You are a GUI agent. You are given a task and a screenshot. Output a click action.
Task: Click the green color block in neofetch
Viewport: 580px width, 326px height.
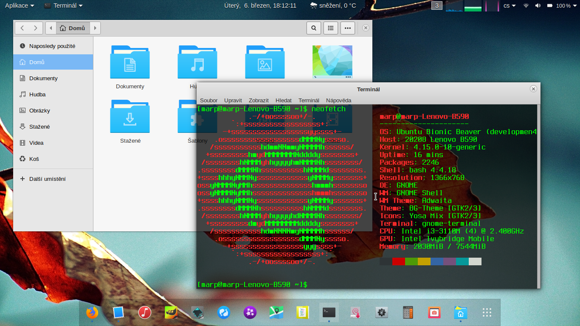tap(411, 261)
